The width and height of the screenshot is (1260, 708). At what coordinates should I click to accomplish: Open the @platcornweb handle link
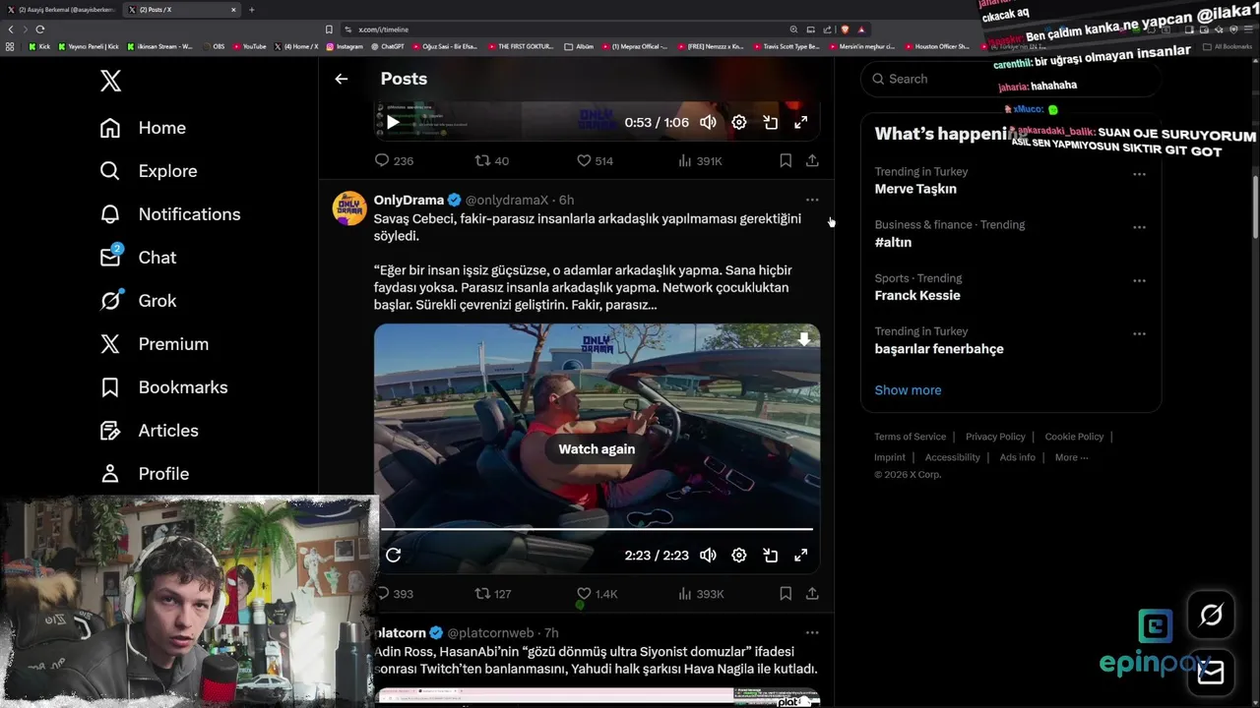pyautogui.click(x=490, y=633)
